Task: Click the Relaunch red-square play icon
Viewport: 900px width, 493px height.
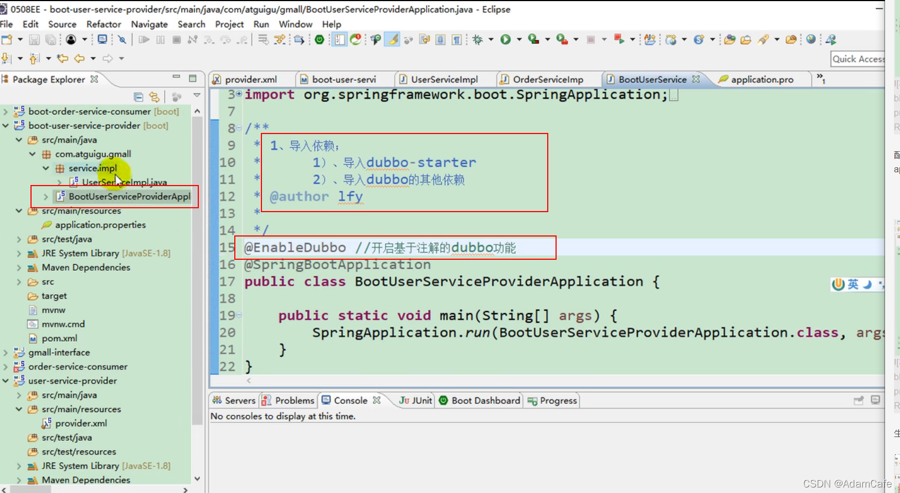Action: coord(619,39)
